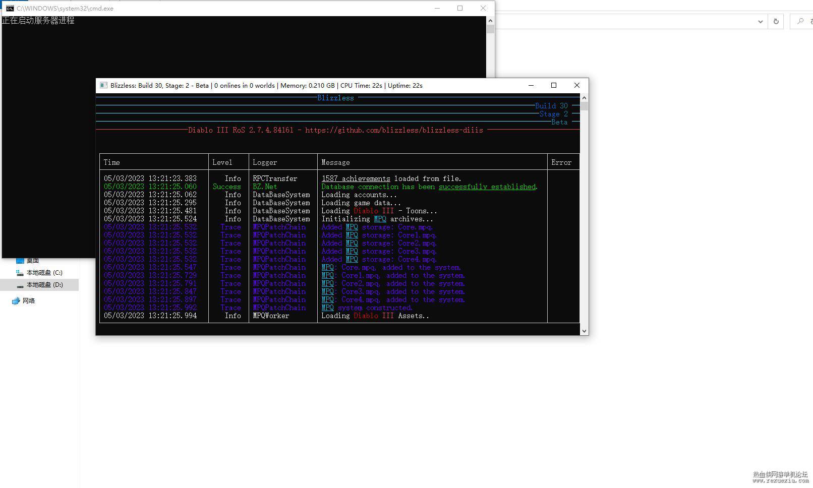Maximize the cmd.exe window
Screen dimensions: 813x488
pos(460,8)
